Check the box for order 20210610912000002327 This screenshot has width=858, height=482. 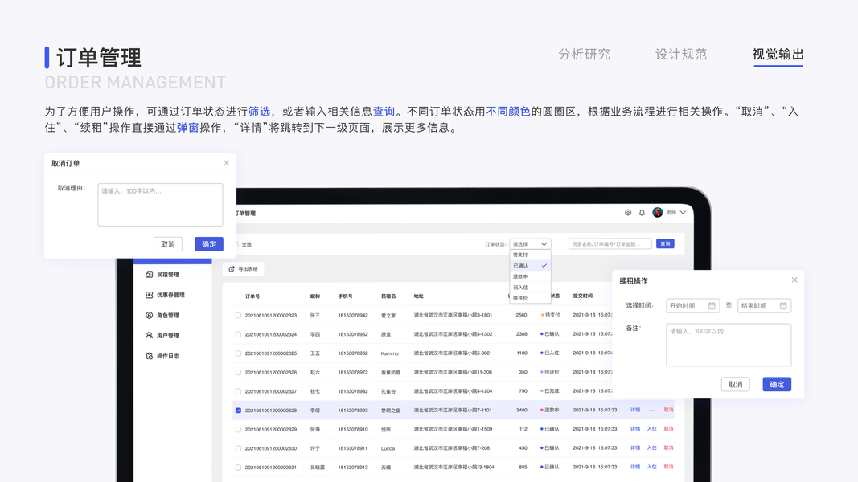pyautogui.click(x=238, y=391)
